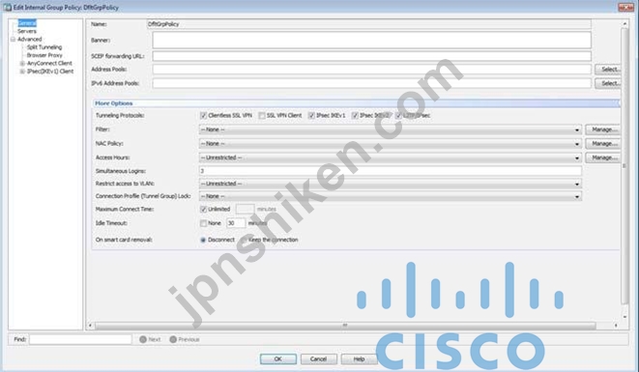Select Disconnect on smart card removal
Image resolution: width=639 pixels, height=372 pixels.
(x=203, y=240)
